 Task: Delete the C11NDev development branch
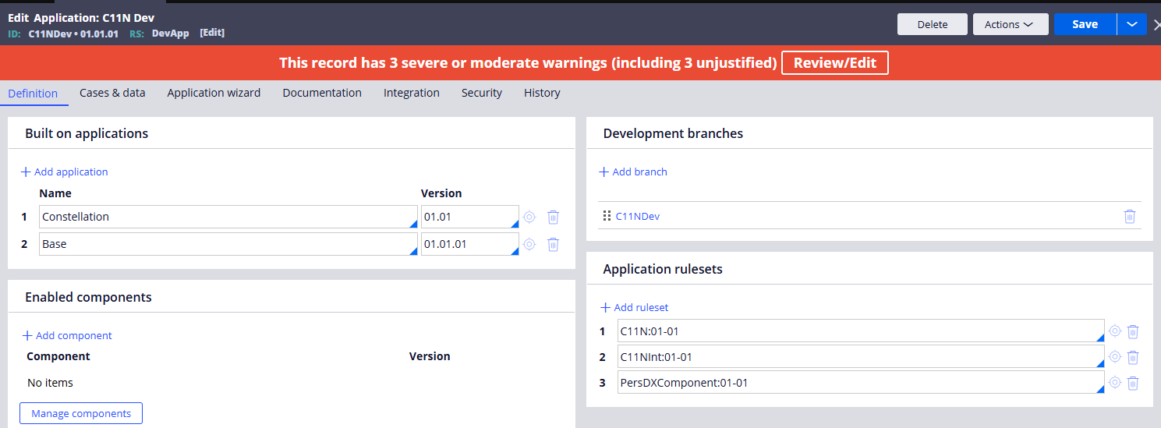pos(1129,216)
